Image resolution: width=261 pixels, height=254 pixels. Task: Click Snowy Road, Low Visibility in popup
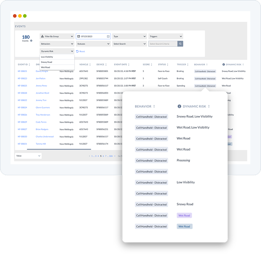[x=194, y=117]
